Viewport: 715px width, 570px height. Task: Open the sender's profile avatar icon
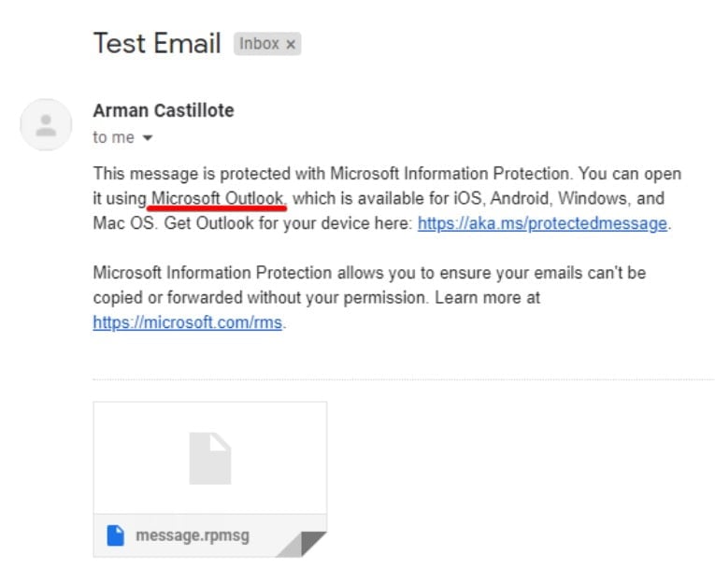[46, 124]
